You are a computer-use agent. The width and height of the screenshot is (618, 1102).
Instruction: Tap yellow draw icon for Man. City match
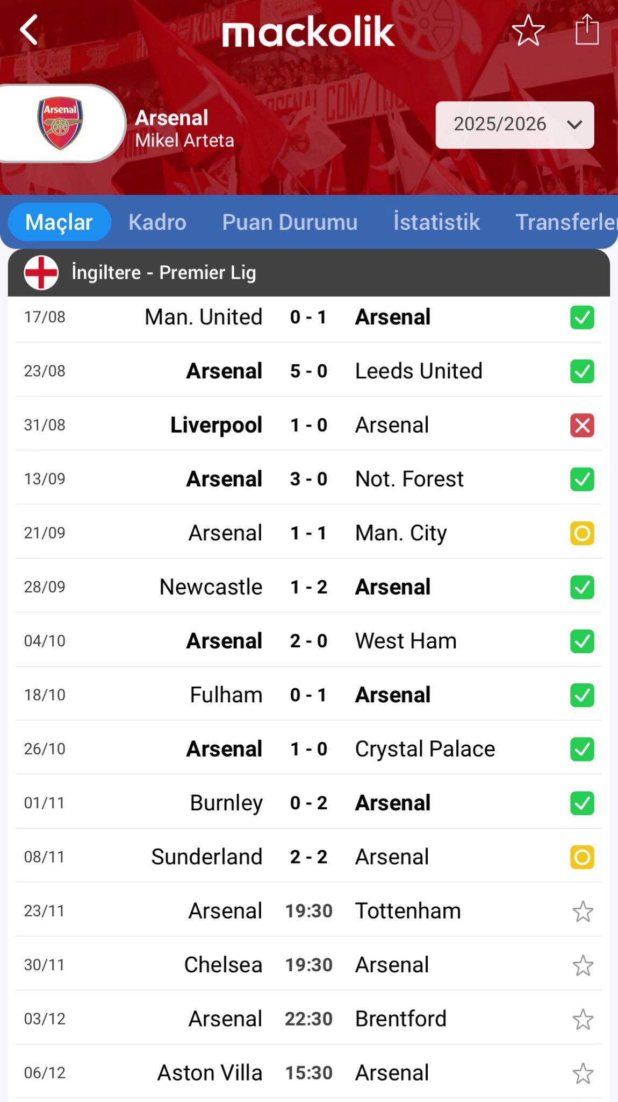point(582,533)
